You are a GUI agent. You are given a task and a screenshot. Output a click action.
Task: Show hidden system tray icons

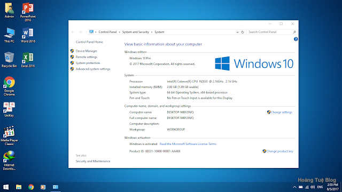294,187
